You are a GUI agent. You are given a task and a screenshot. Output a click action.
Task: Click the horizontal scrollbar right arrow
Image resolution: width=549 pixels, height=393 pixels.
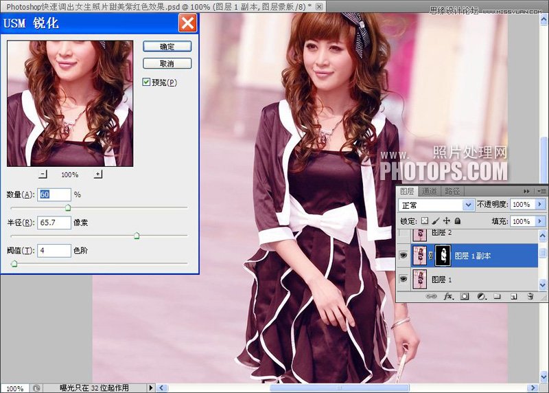(533, 388)
